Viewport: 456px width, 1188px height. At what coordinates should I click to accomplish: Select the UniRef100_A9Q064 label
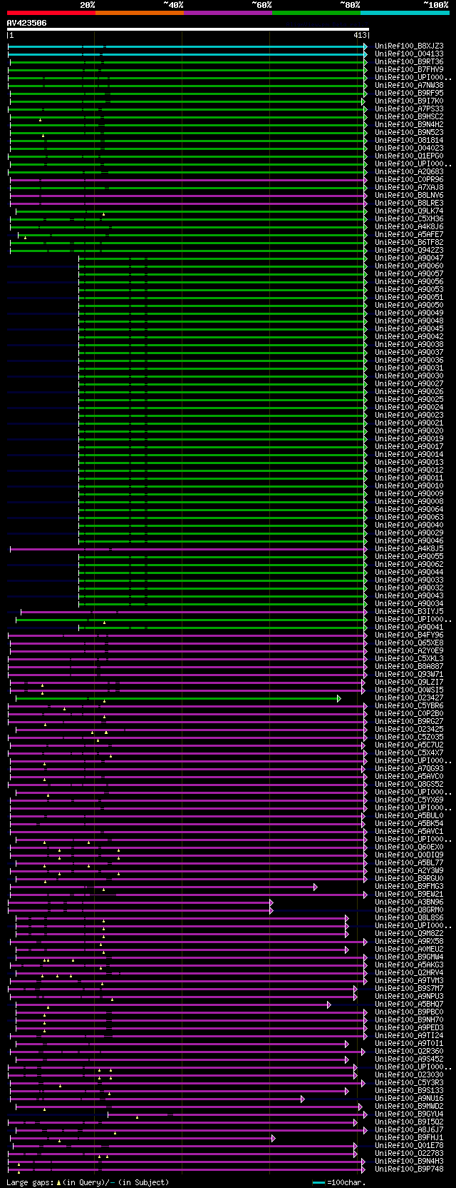409,509
